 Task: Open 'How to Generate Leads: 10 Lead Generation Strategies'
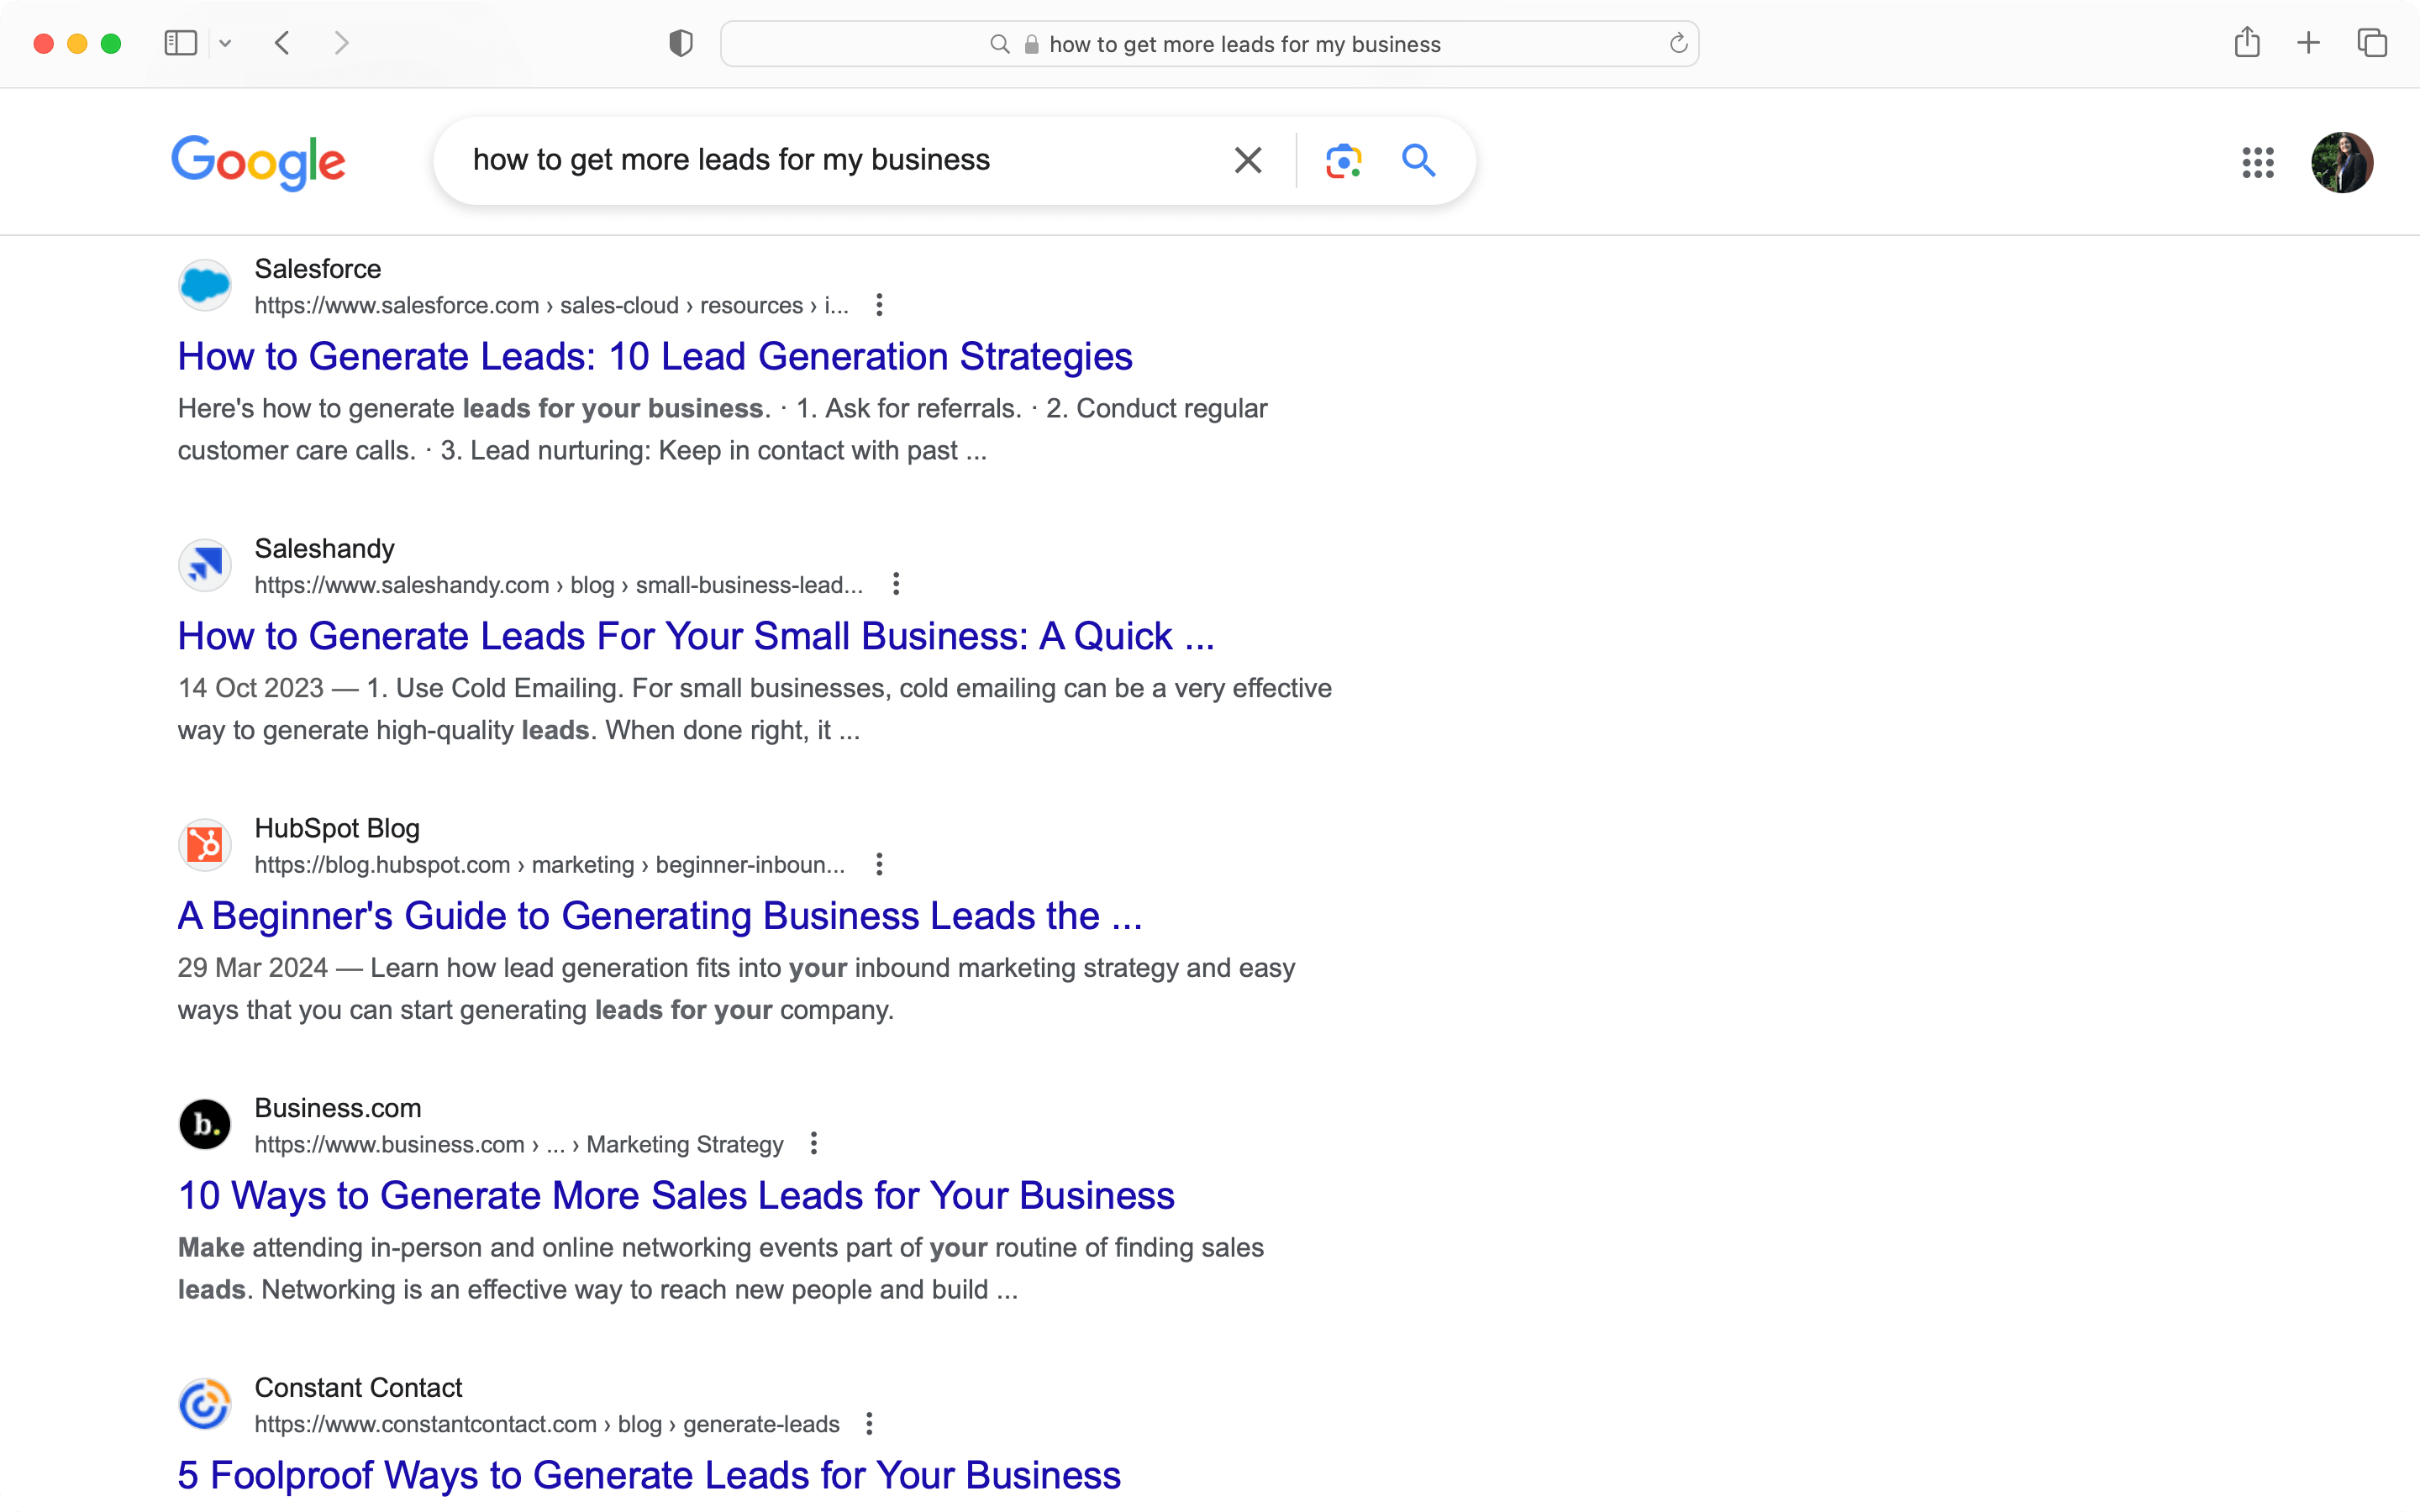(655, 356)
